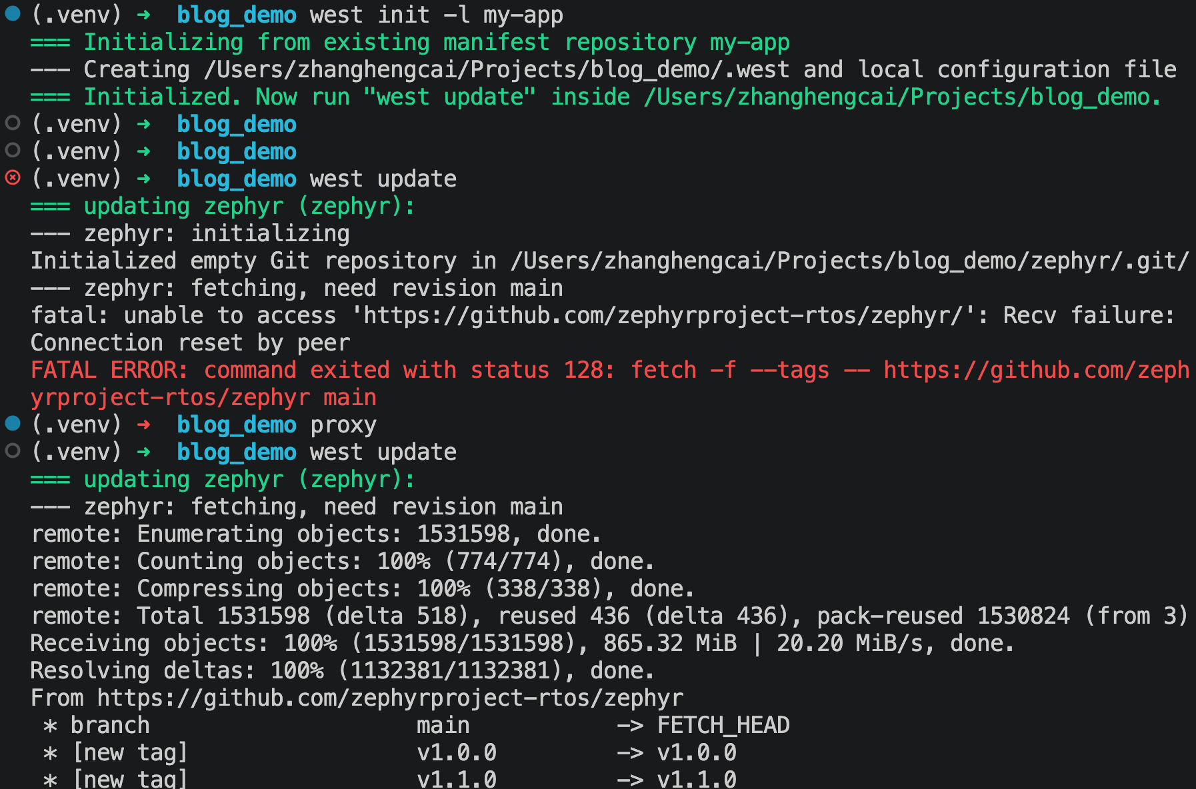Click the 'proxy' command text

343,424
